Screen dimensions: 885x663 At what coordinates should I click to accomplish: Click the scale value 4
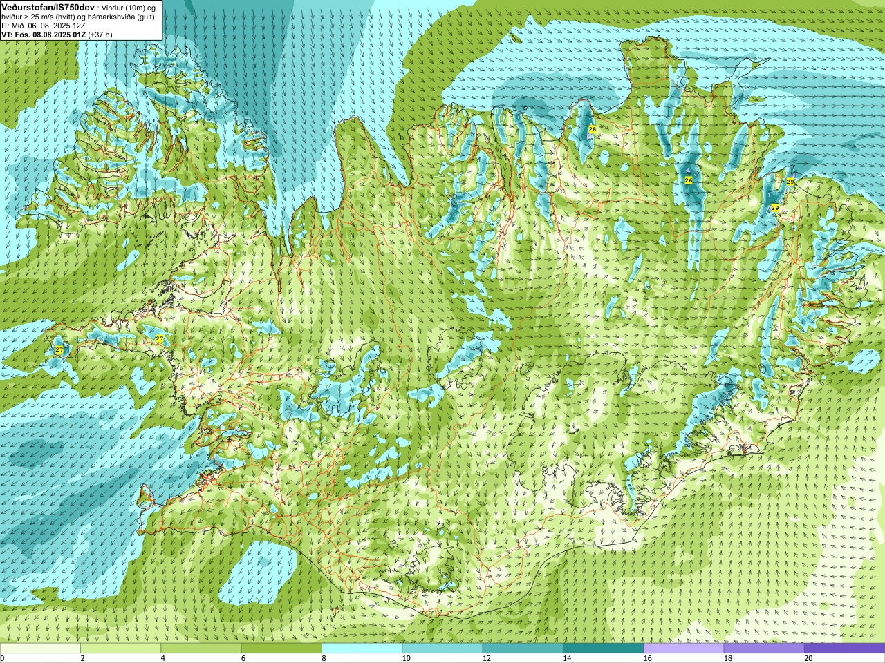pos(162,658)
